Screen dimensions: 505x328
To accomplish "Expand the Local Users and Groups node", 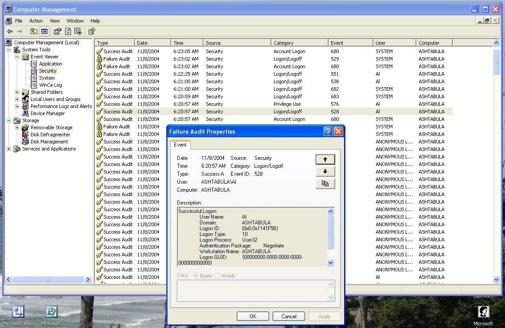I will pyautogui.click(x=17, y=99).
